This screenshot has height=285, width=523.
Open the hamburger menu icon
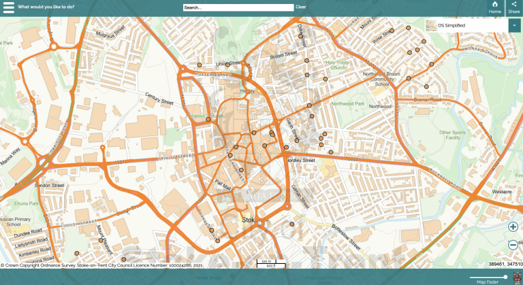click(x=9, y=7)
